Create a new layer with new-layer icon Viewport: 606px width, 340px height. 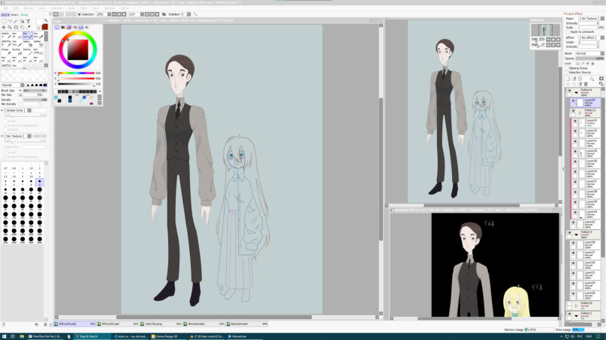(568, 79)
